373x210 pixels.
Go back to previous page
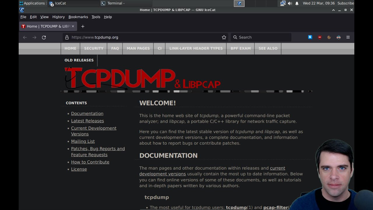pos(25,37)
